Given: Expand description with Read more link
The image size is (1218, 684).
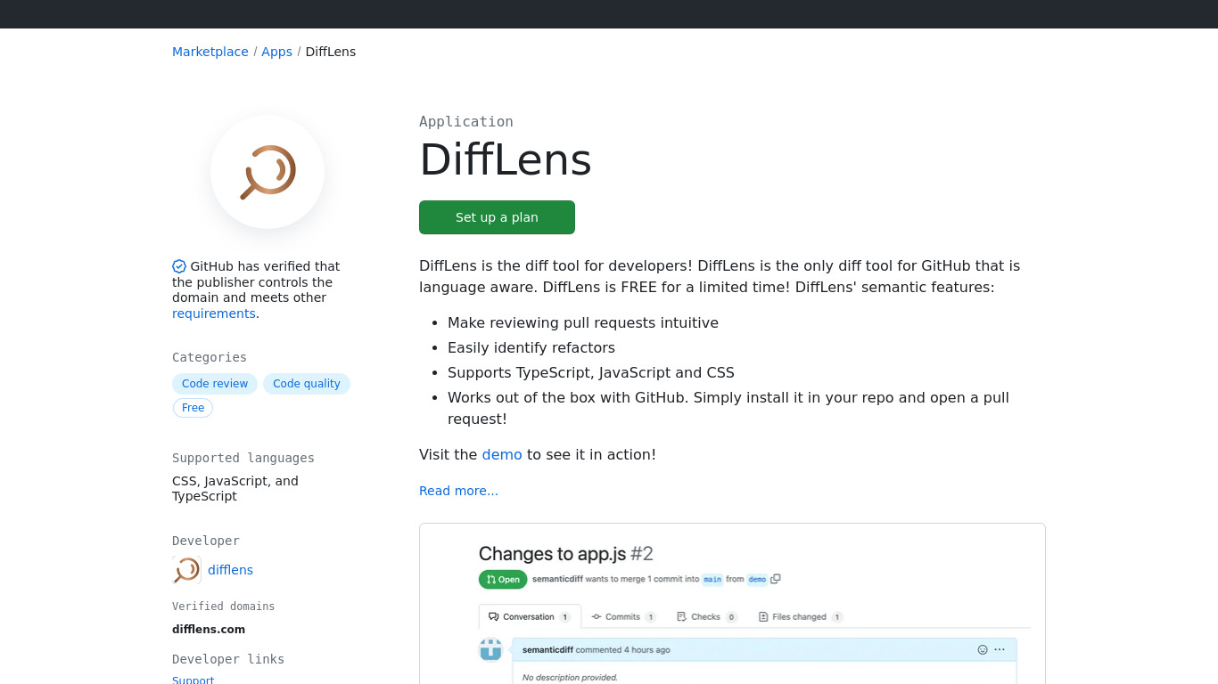Looking at the screenshot, I should (458, 491).
